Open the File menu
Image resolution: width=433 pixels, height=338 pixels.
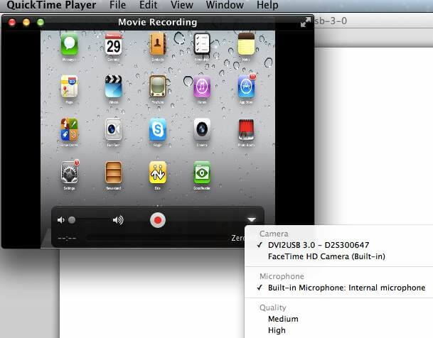pyautogui.click(x=117, y=5)
